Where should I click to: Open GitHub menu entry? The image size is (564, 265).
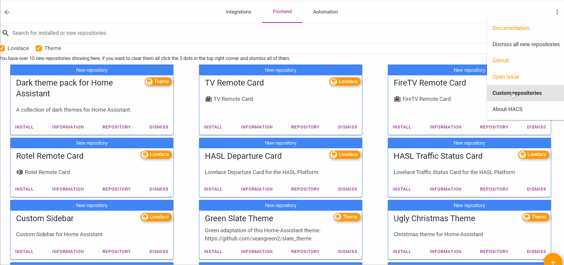(526, 61)
